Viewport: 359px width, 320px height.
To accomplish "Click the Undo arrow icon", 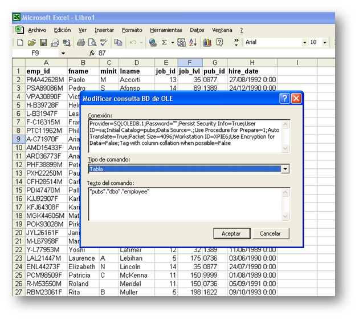I will tap(133, 42).
